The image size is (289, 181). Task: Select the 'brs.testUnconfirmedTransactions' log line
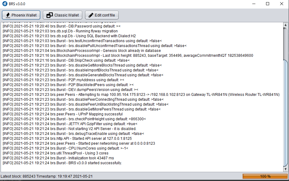coord(82,41)
